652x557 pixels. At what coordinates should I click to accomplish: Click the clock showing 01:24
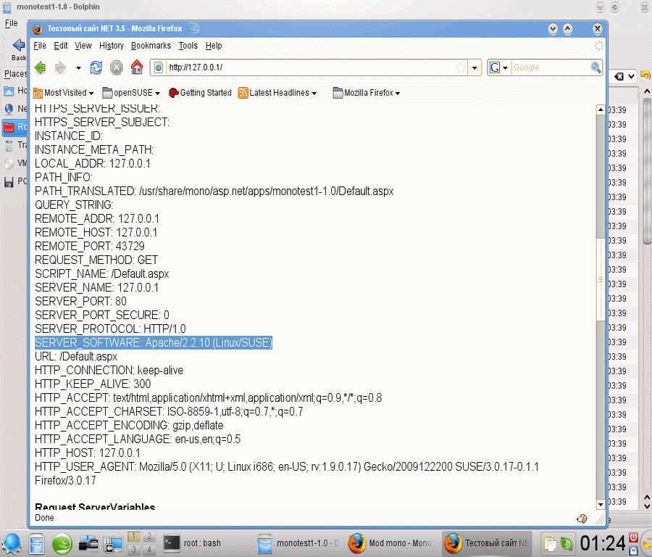coord(603,543)
